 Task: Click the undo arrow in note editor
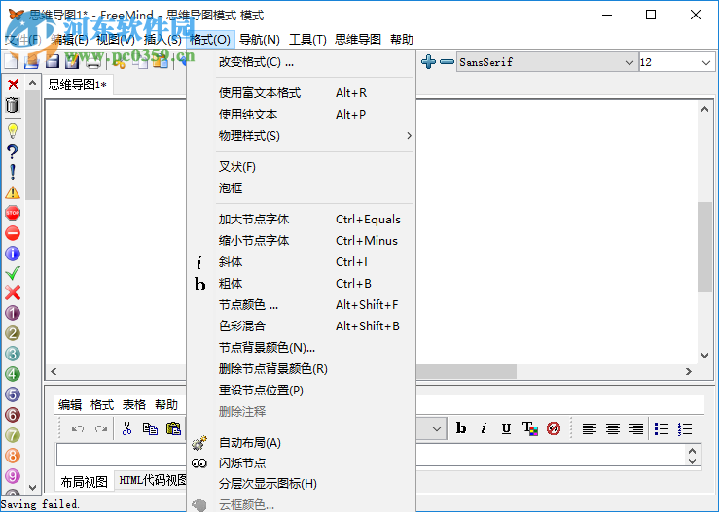(x=78, y=429)
